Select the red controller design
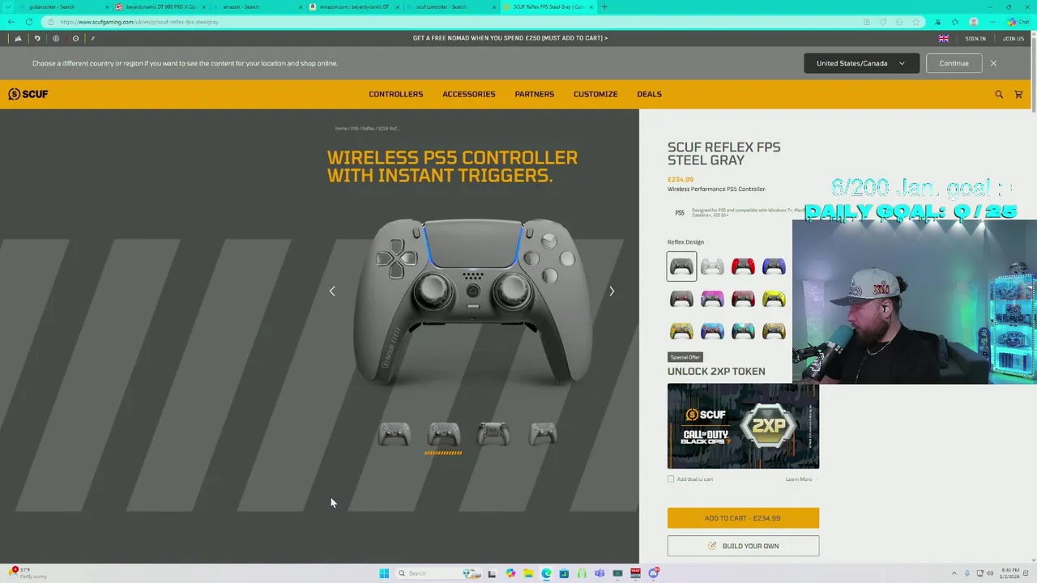1037x583 pixels. (x=743, y=266)
